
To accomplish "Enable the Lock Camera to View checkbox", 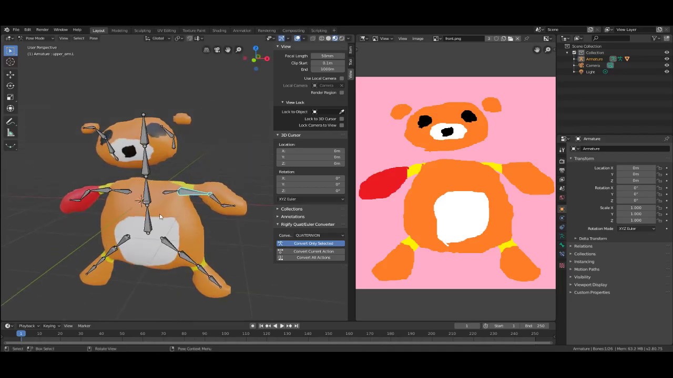I will (x=342, y=125).
